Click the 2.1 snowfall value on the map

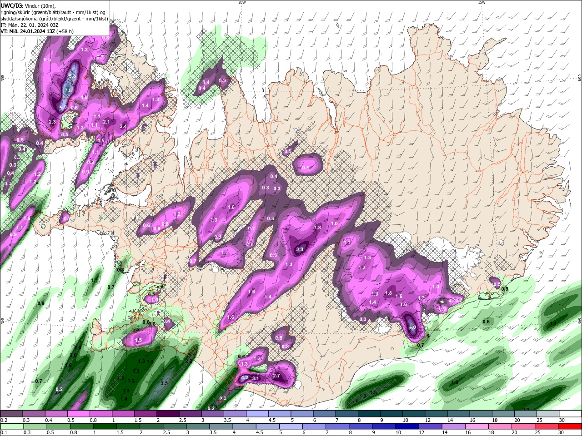coord(106,122)
